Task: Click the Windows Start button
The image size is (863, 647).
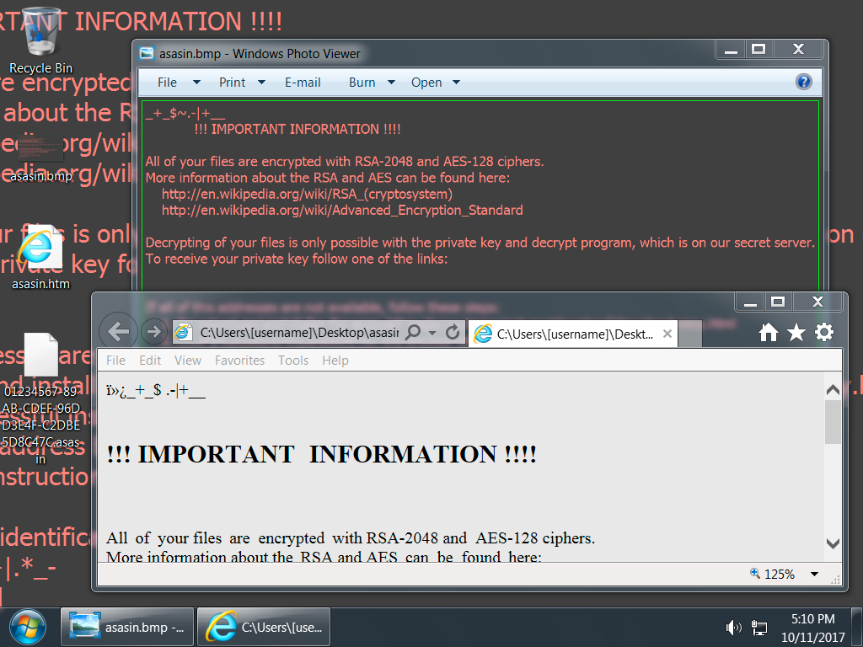Action: tap(28, 627)
